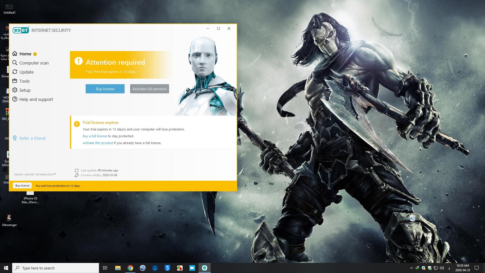Click the ESET taskbar icon
This screenshot has height=273, width=485.
(205, 268)
